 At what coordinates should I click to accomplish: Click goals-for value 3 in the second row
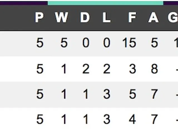click(132, 69)
